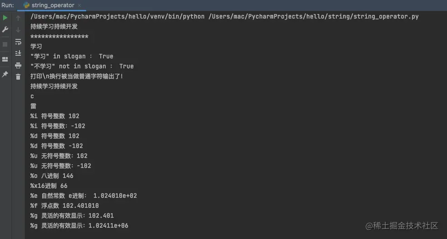Toggle Scroll to End icon
447x239 pixels.
(x=18, y=53)
